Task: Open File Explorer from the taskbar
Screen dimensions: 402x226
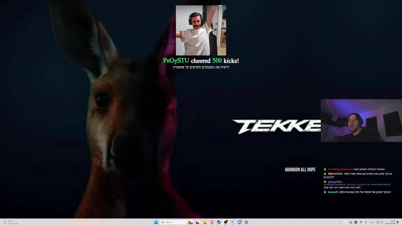Action: (205, 222)
